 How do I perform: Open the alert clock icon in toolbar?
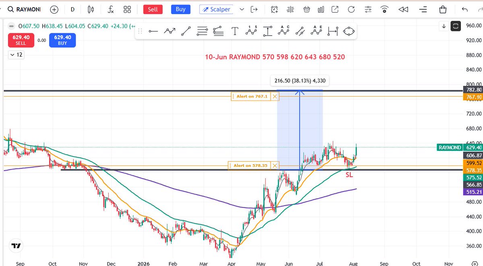tap(275, 9)
